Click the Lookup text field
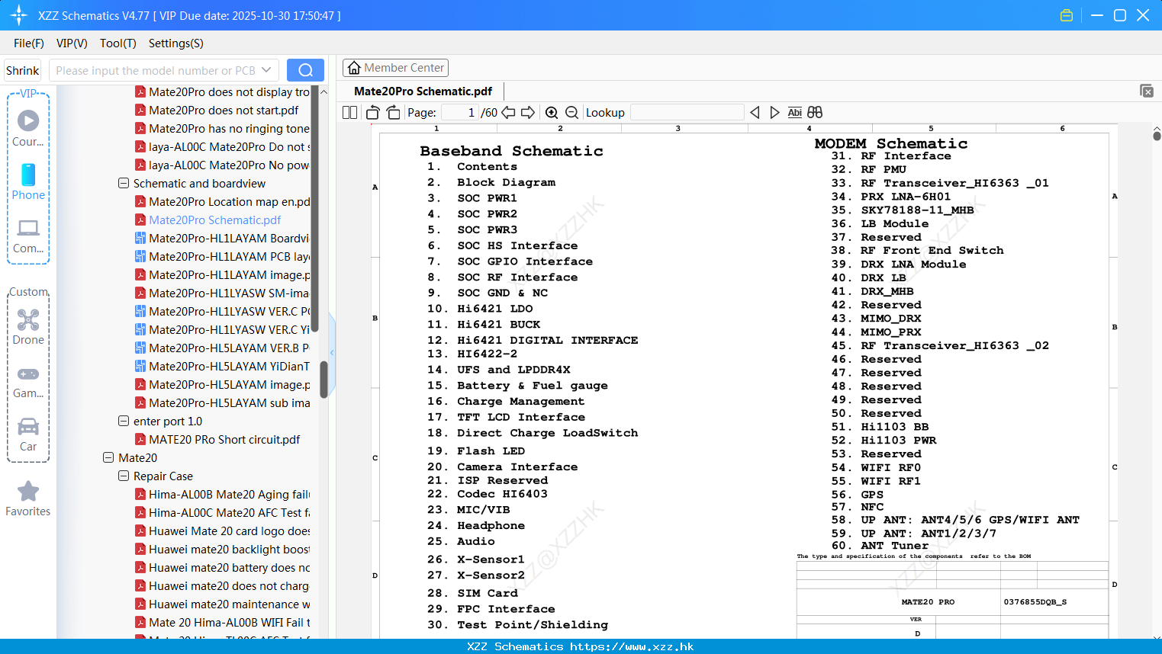This screenshot has height=654, width=1162. pos(687,112)
